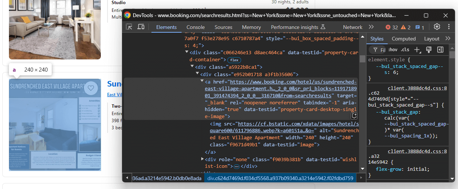Open the Computed styles tab
This screenshot has width=458, height=189.
point(403,39)
